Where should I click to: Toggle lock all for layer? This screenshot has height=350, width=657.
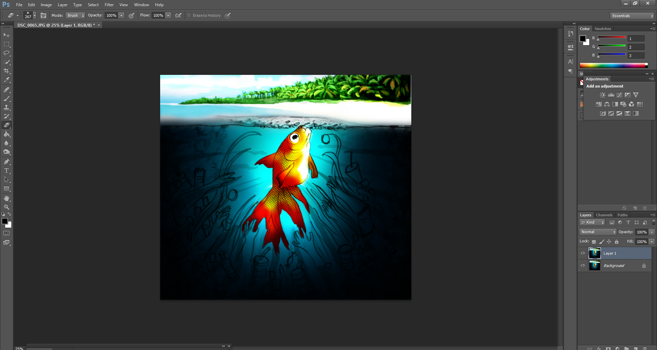pyautogui.click(x=617, y=242)
